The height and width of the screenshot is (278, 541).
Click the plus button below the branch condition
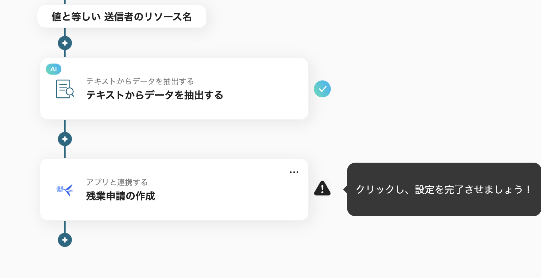65,43
